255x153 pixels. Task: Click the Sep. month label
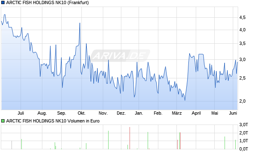click(x=61, y=113)
